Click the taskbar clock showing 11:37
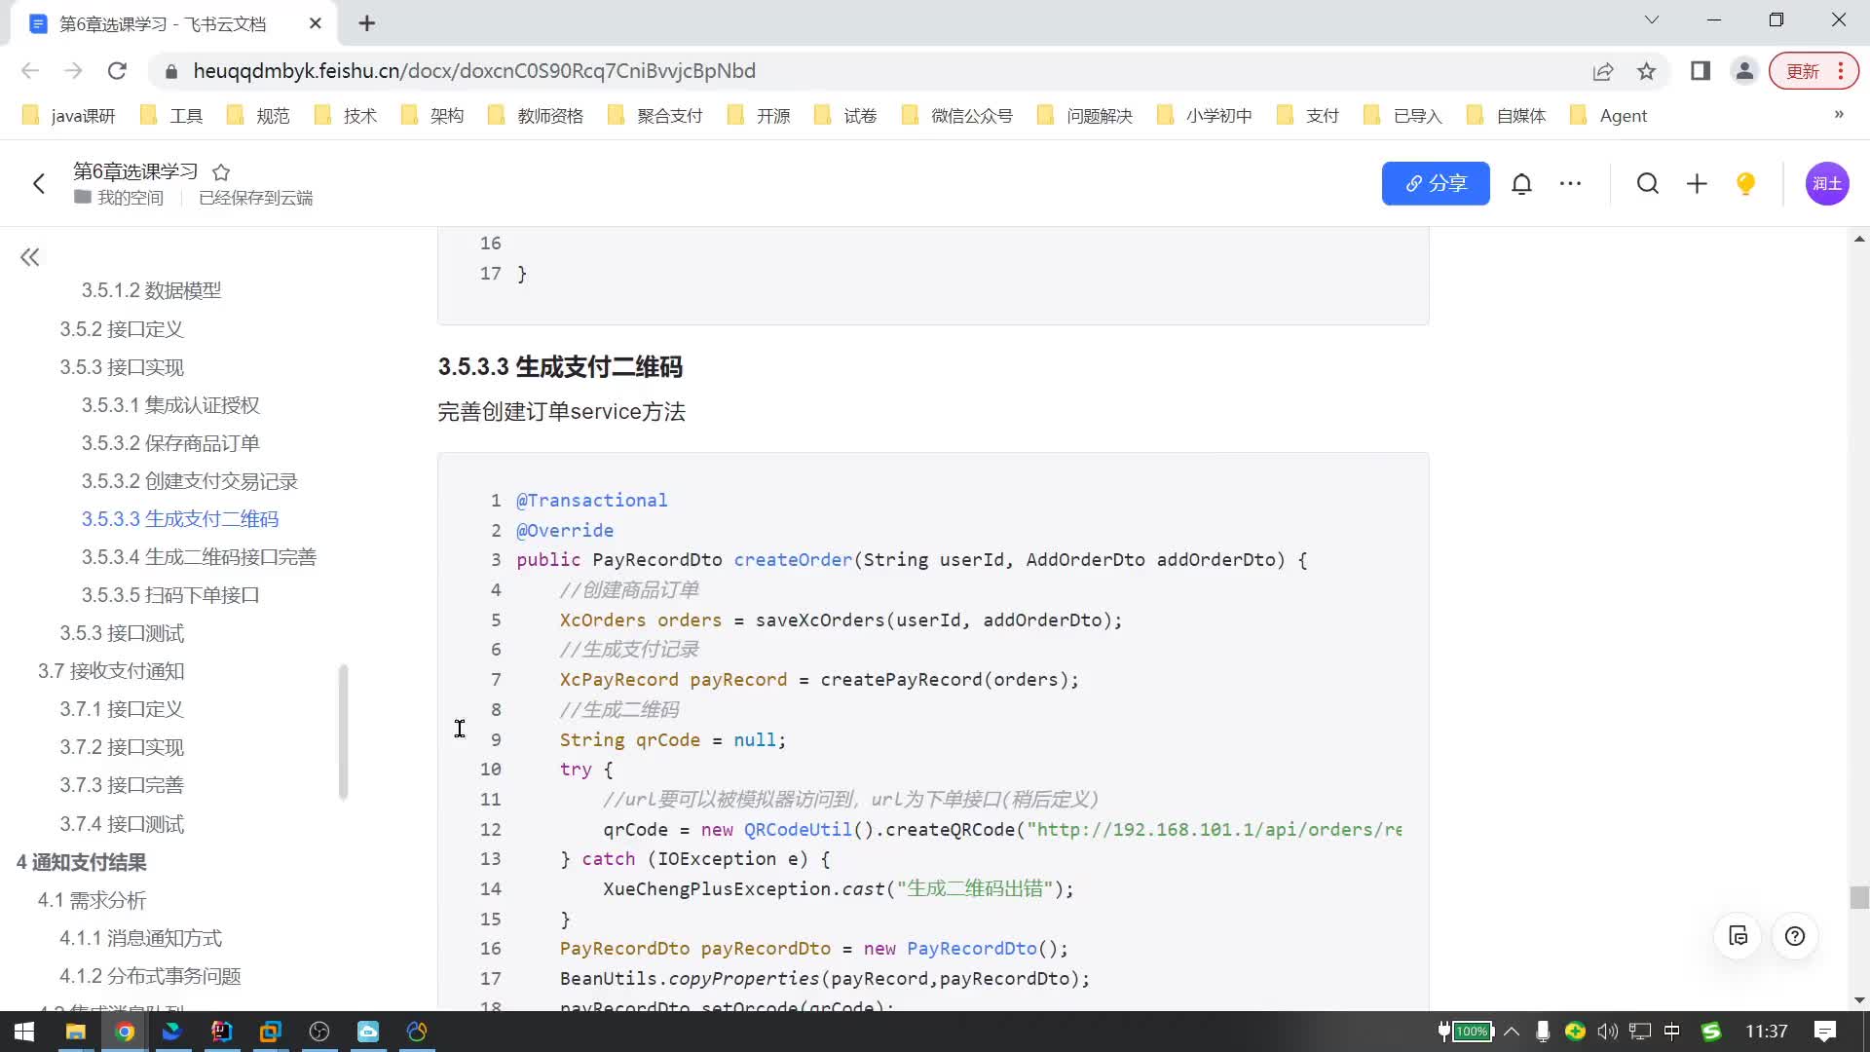The height and width of the screenshot is (1052, 1870). pyautogui.click(x=1766, y=1032)
